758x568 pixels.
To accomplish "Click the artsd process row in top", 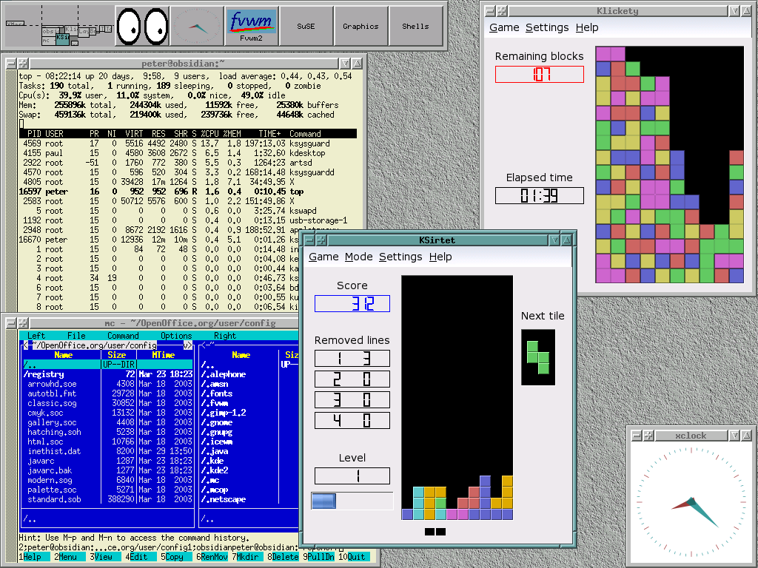I will [187, 163].
